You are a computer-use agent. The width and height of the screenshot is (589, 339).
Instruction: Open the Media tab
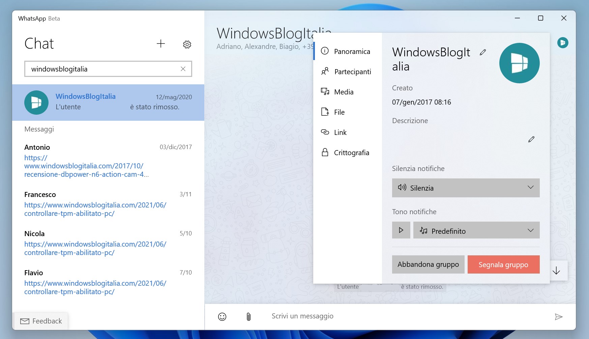(348, 92)
